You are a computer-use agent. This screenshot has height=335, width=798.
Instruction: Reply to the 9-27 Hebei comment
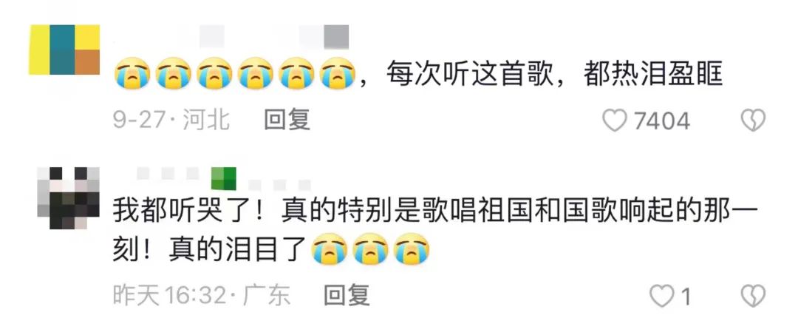(x=287, y=121)
